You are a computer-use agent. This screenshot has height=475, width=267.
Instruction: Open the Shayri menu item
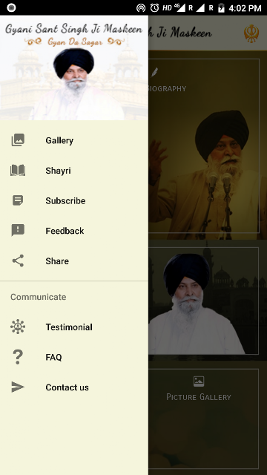(74, 171)
